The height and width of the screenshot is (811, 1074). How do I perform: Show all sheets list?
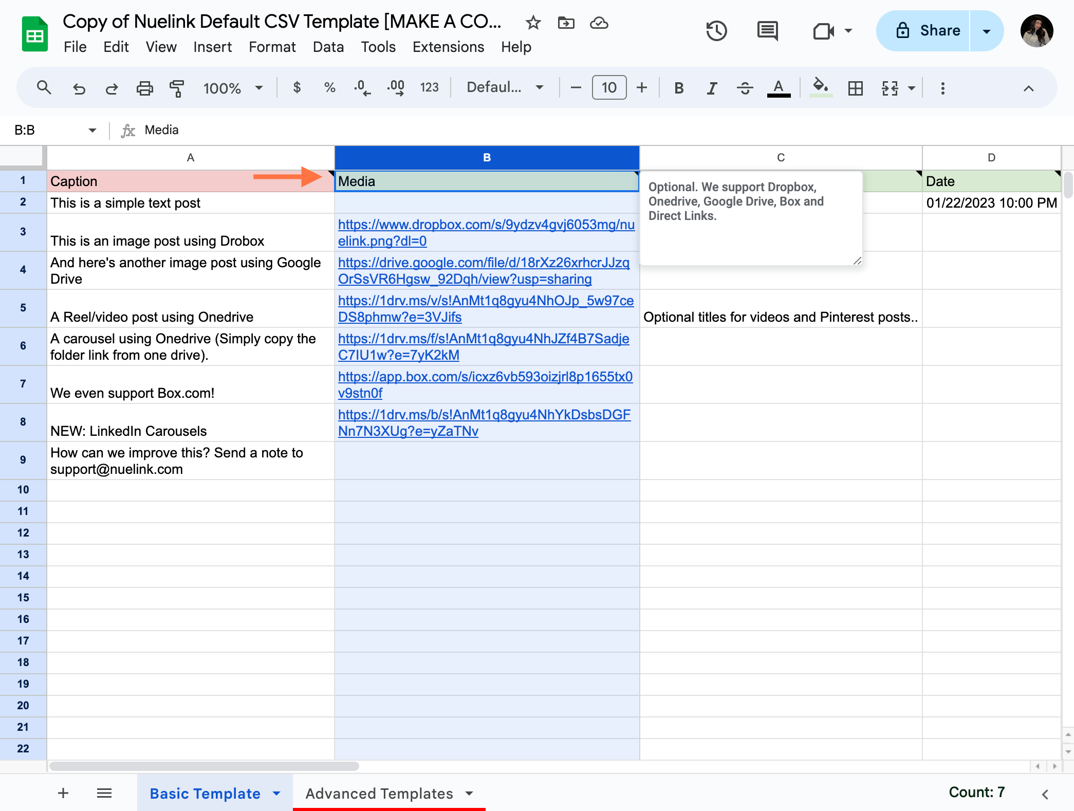pos(104,793)
